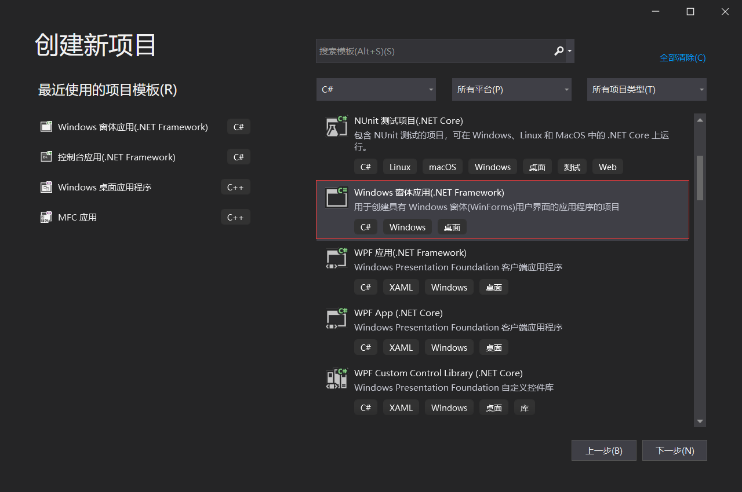Click the macOS tag under NUnit template
The width and height of the screenshot is (742, 492).
click(442, 167)
